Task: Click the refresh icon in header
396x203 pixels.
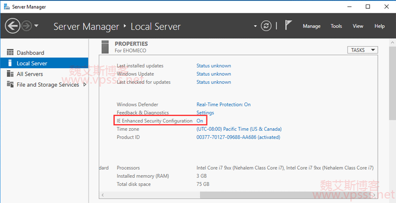Action: click(x=267, y=26)
